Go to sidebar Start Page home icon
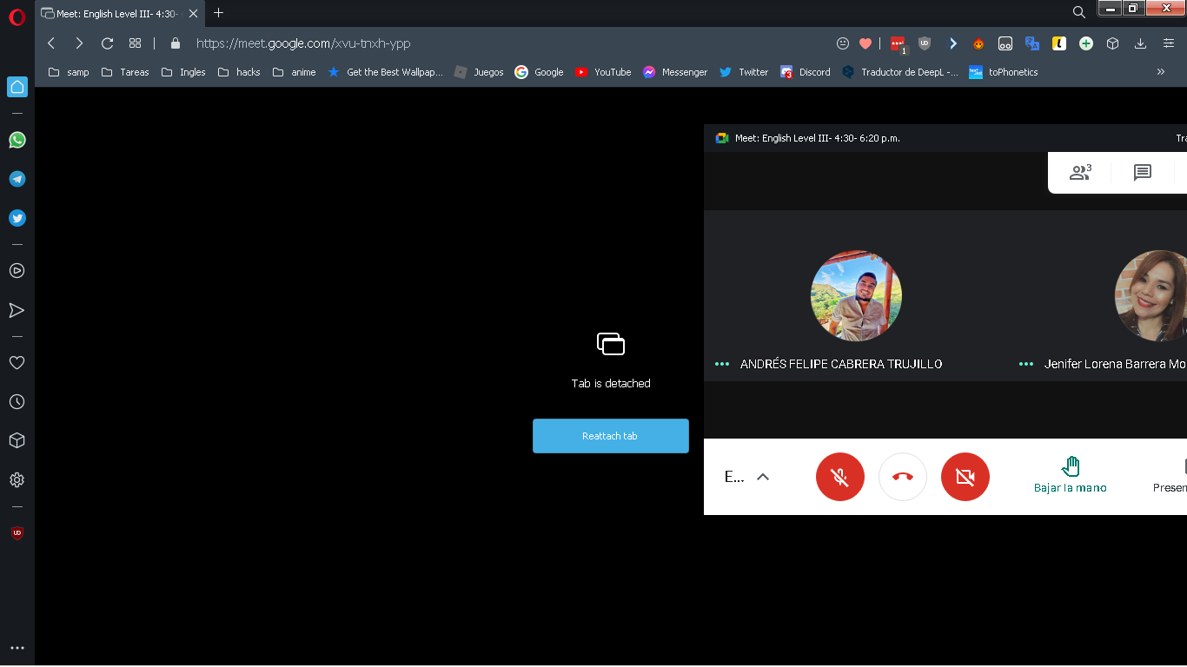 (17, 87)
